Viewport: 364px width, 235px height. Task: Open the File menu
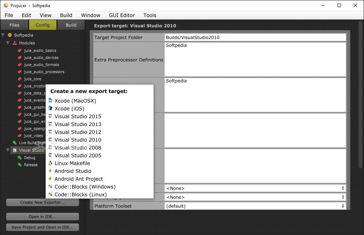click(9, 15)
